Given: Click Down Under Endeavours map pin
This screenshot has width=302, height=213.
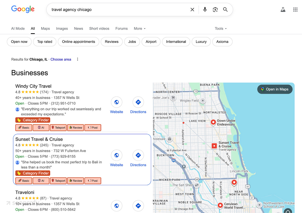Looking at the screenshot, I should coord(213,122).
